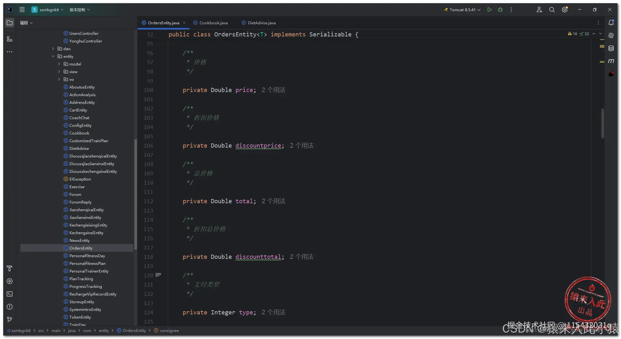The image size is (621, 339).
Task: Open the ssmbgnk6 project dropdown
Action: point(47,10)
